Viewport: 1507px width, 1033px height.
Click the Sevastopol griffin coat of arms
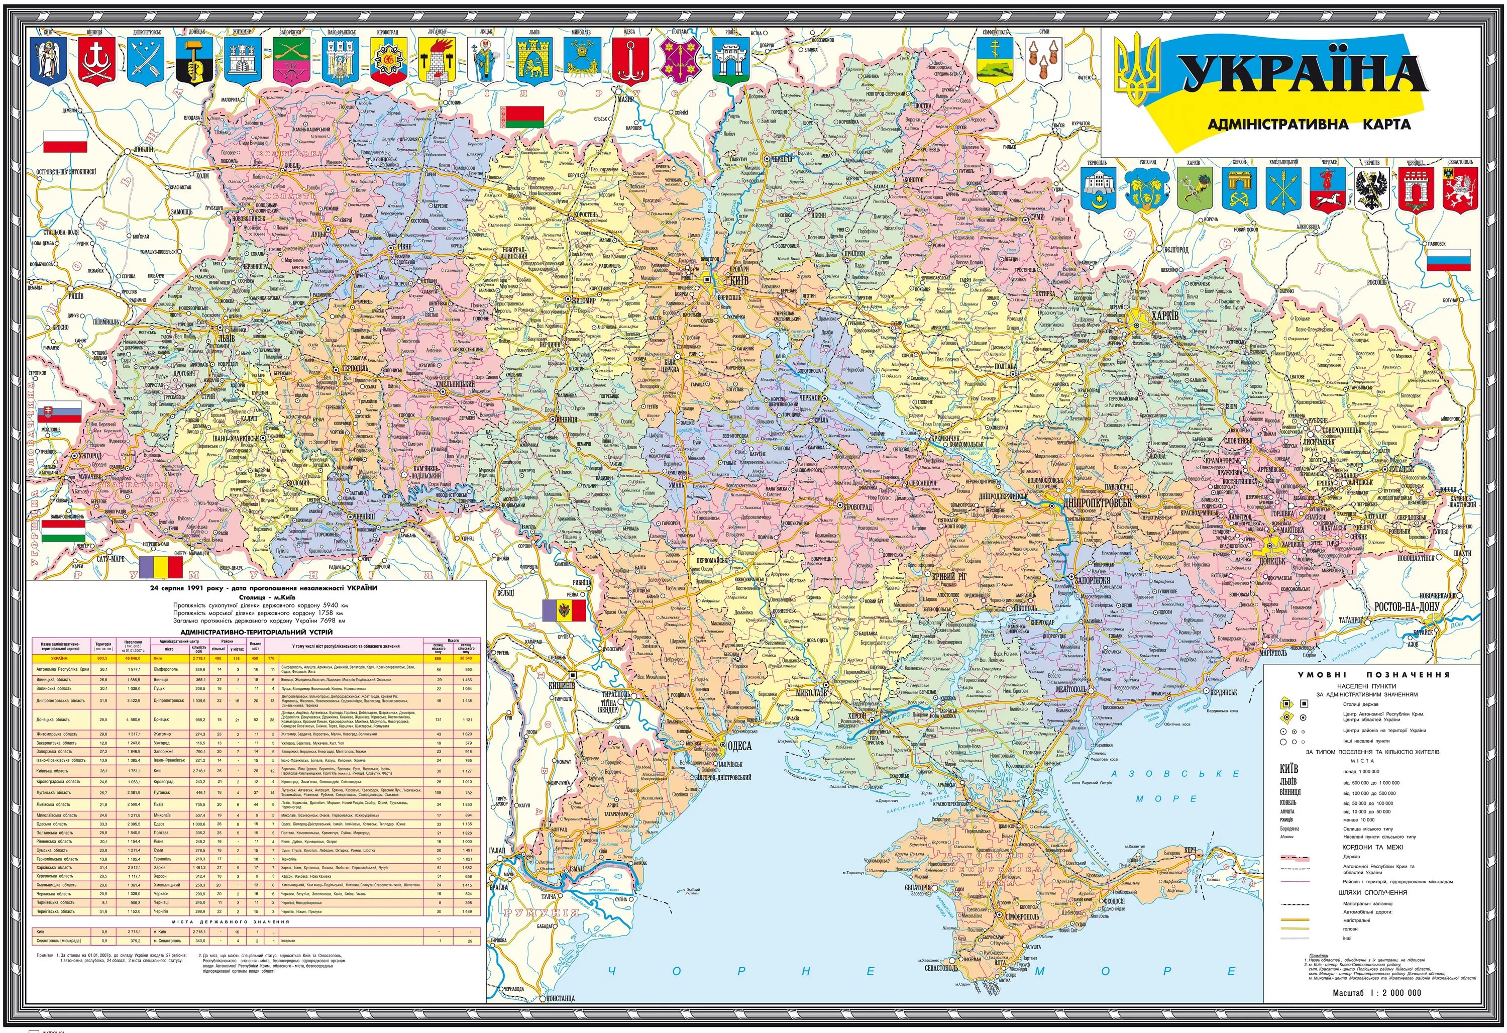(1460, 189)
